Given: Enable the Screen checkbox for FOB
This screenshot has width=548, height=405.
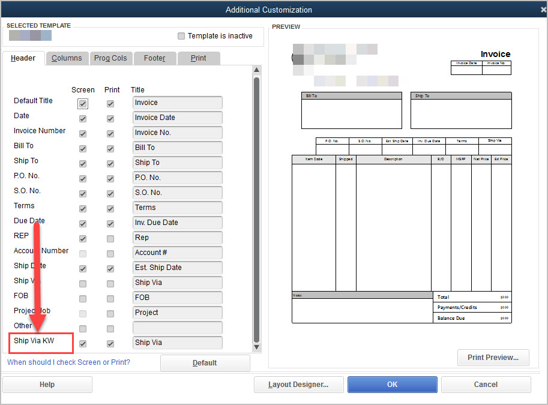Looking at the screenshot, I should point(82,298).
